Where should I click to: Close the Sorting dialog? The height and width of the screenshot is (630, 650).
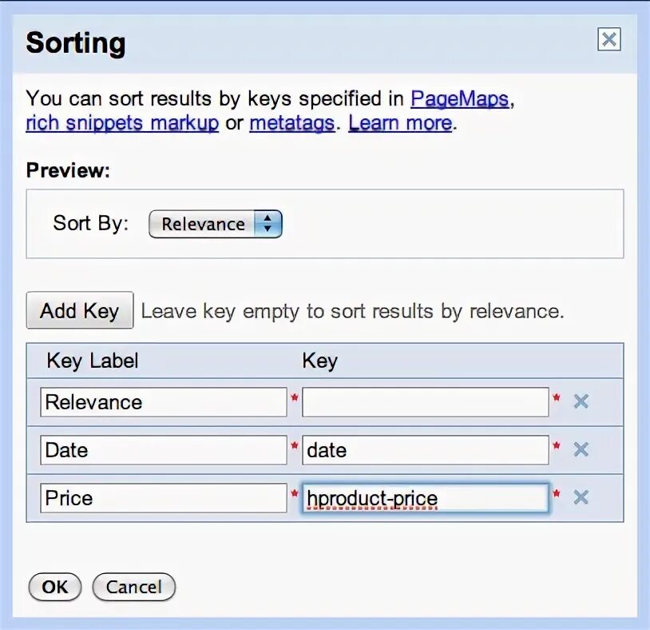609,39
